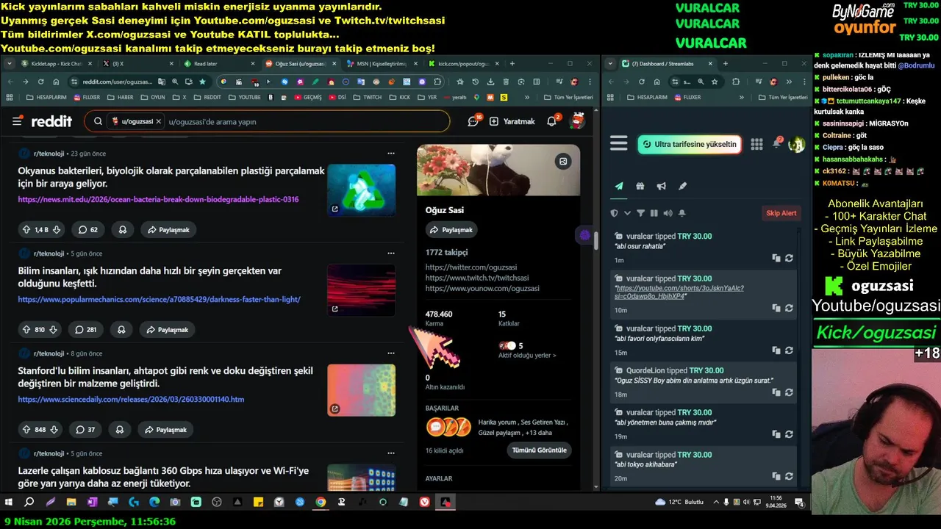Select the Streamlabs megaphone tab icon

[662, 186]
